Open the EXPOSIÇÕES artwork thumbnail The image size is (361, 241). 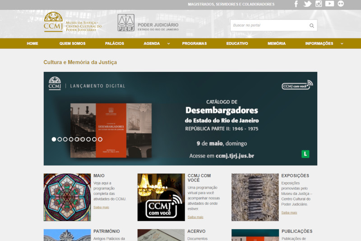pos(255,197)
